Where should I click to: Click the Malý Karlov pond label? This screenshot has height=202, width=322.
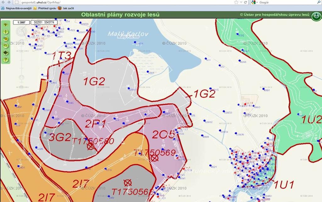[x=128, y=34]
